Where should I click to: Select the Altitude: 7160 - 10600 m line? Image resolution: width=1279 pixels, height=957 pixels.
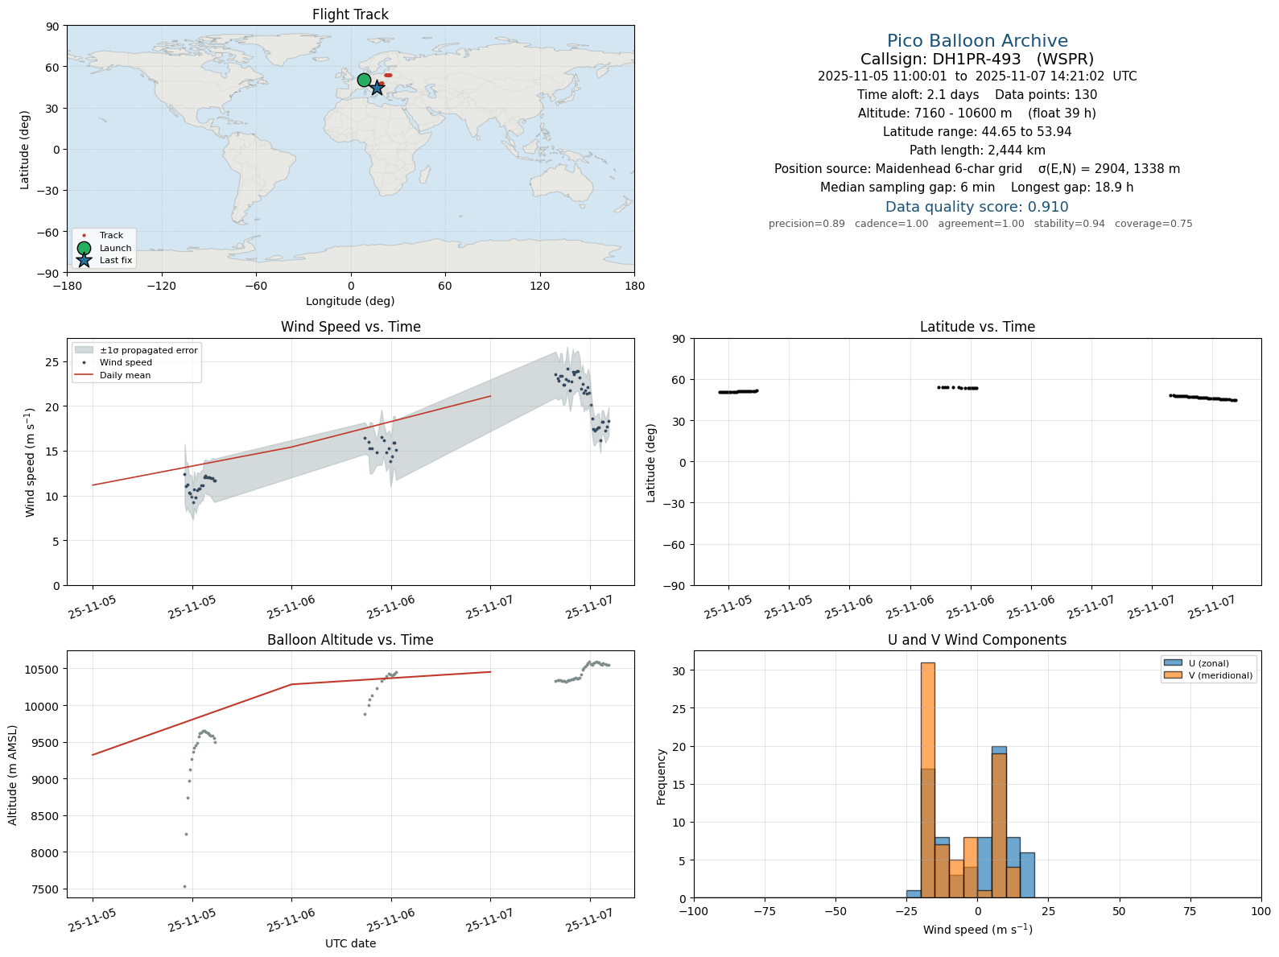[977, 113]
